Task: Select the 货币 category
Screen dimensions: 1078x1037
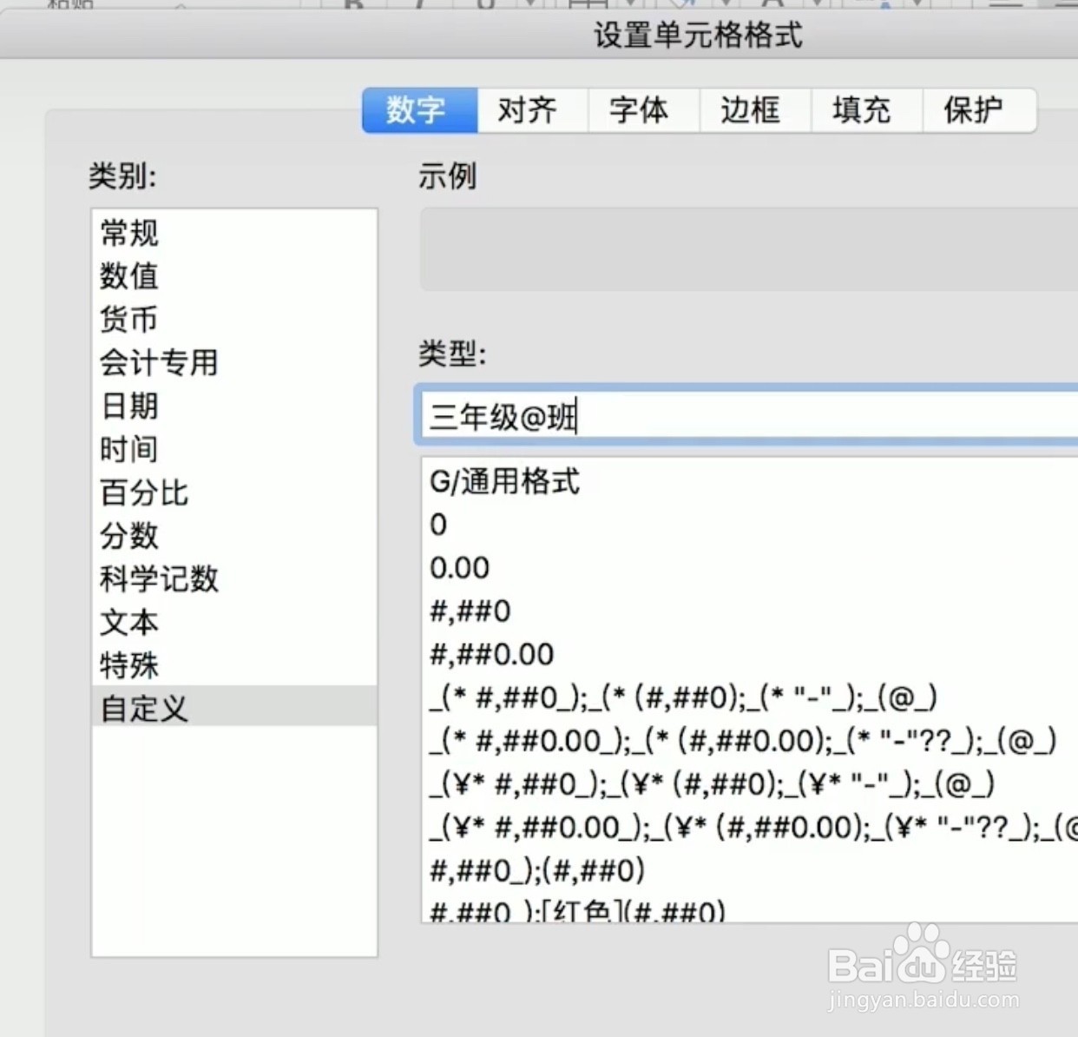Action: 128,319
